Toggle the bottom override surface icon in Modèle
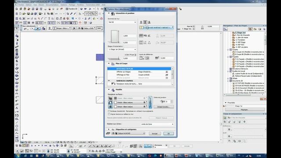The image size is (281, 158). (110, 107)
